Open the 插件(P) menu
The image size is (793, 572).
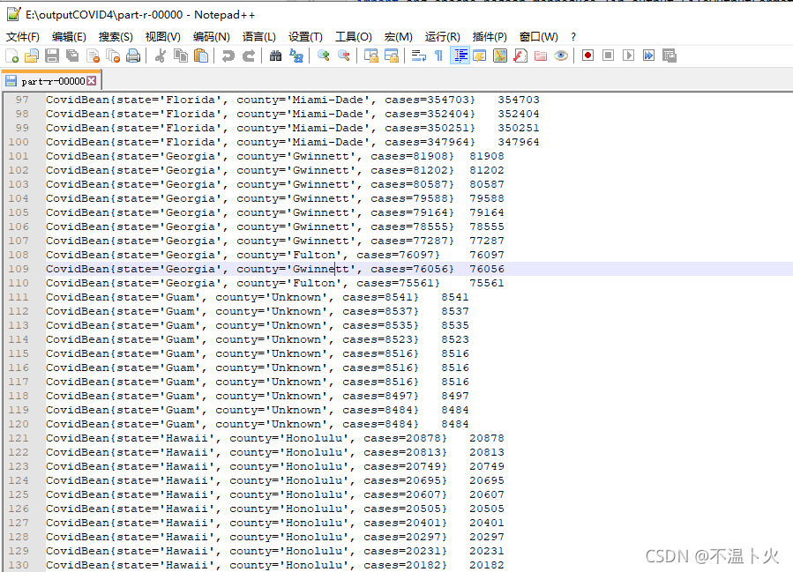coord(490,37)
